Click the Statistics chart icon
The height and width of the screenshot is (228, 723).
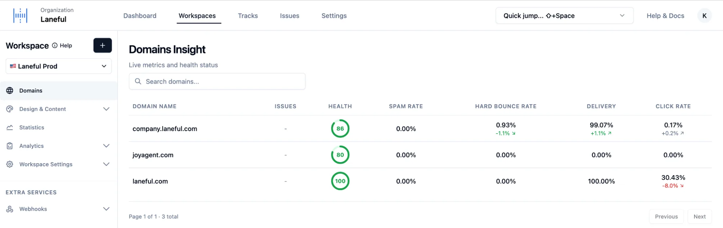10,127
